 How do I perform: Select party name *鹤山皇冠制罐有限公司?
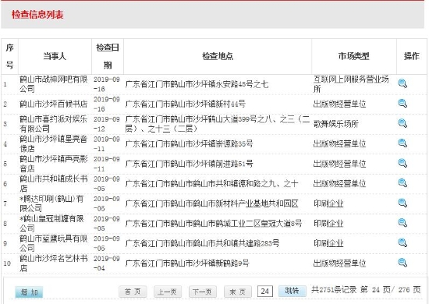(51, 223)
